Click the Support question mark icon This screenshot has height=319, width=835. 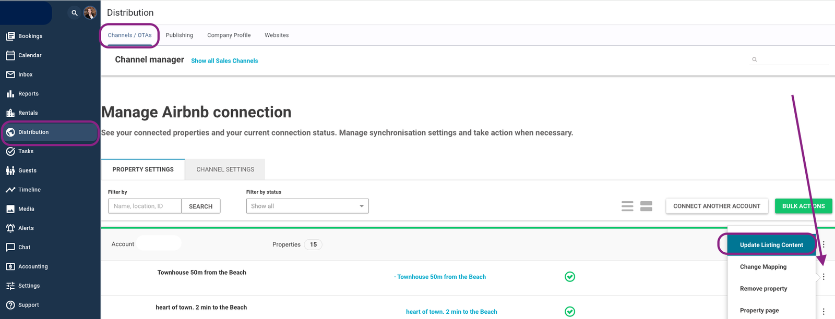click(10, 305)
